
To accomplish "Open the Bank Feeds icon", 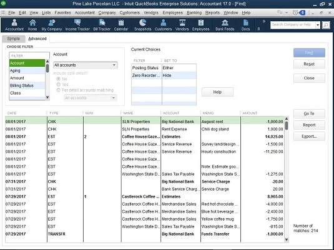I will click(x=225, y=25).
